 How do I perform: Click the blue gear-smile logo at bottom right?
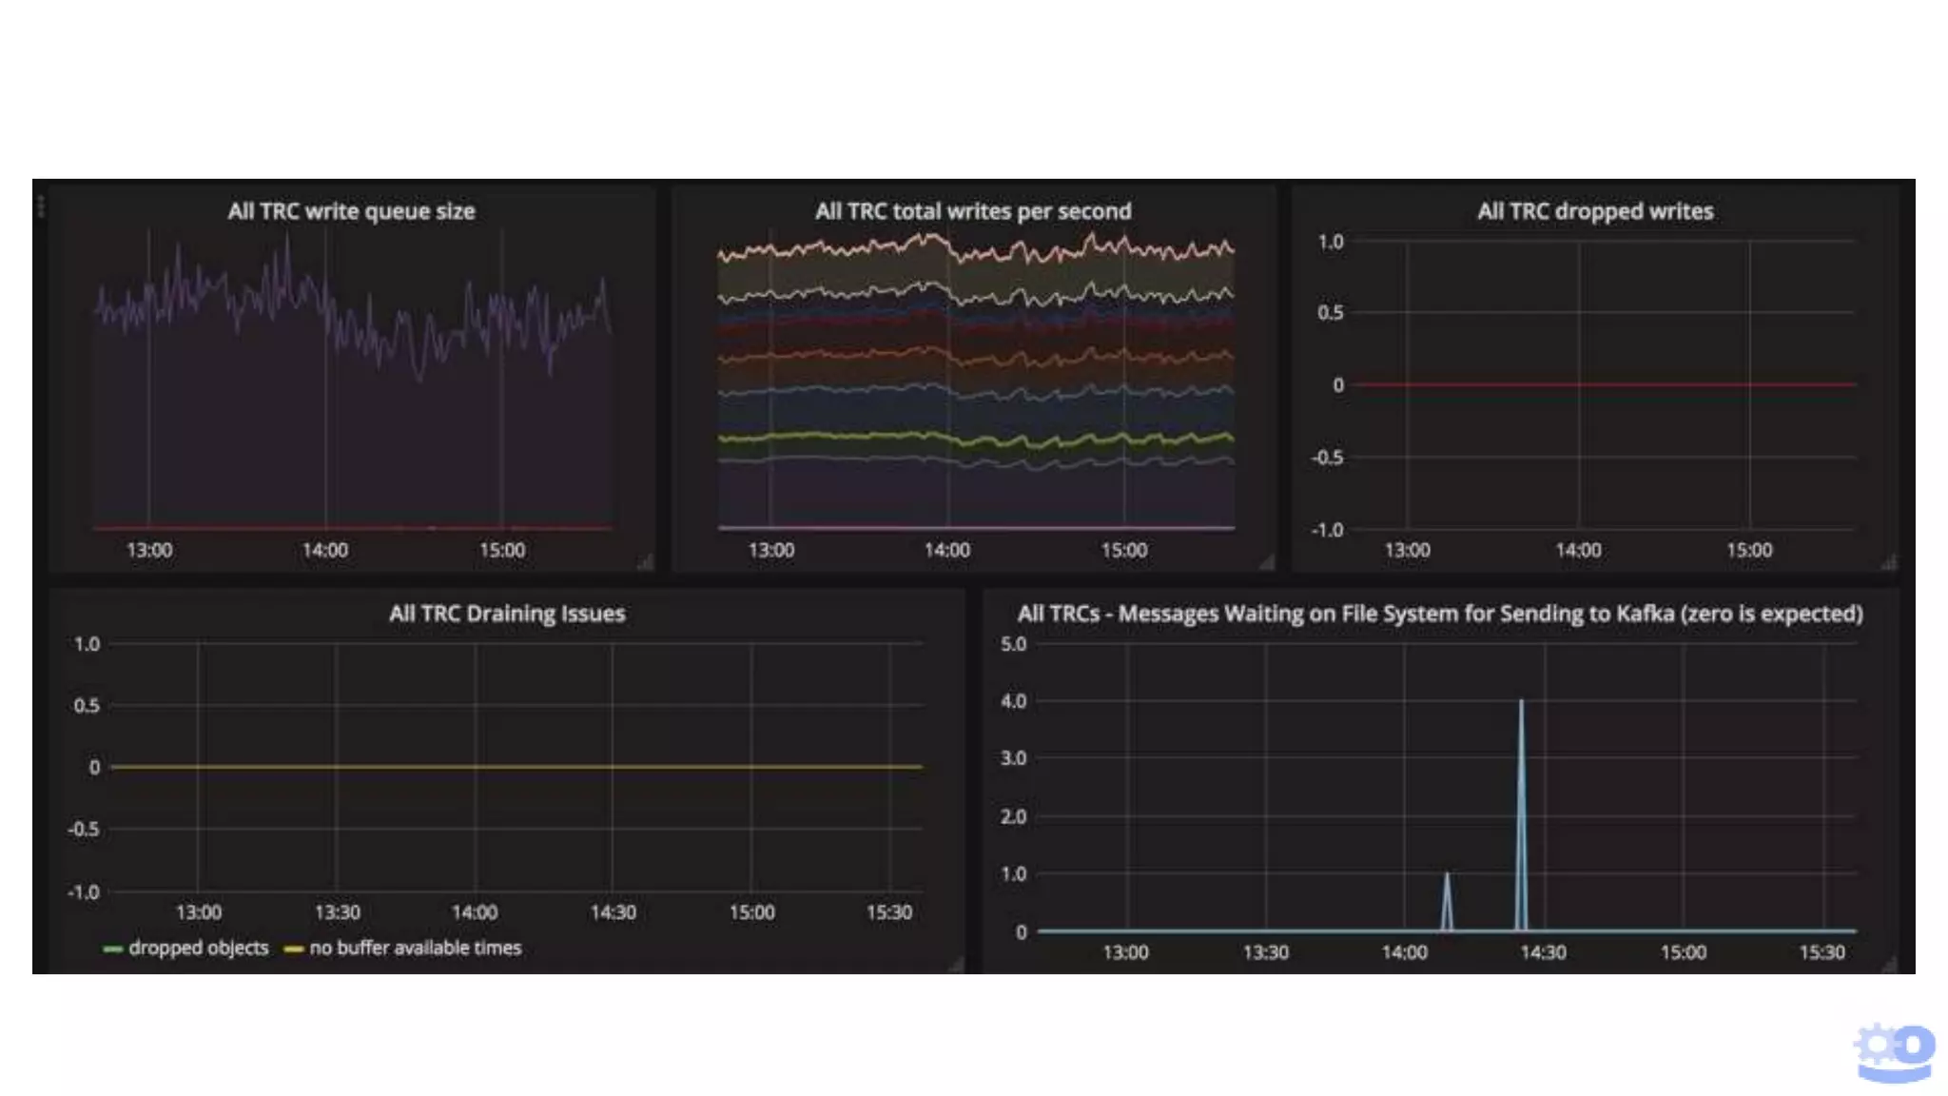click(x=1894, y=1052)
